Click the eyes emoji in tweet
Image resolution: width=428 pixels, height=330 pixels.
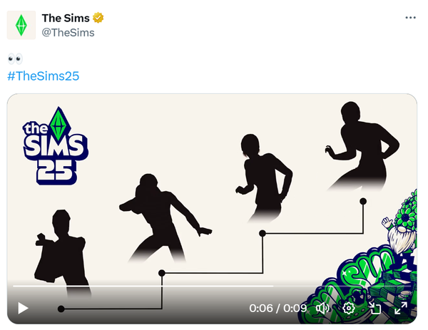point(15,58)
